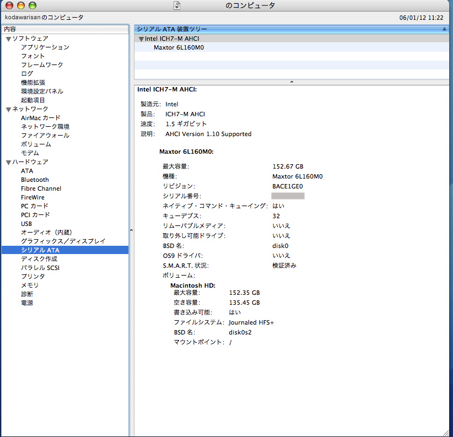Select グラフィックス／ディスプレイ in sidebar
453x437 pixels.
click(x=63, y=241)
